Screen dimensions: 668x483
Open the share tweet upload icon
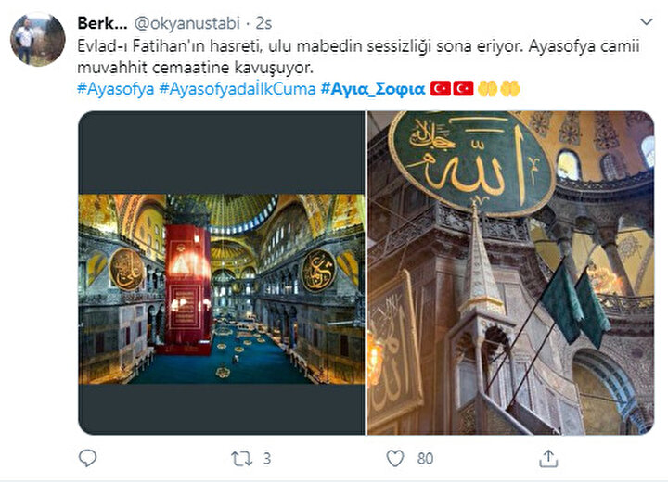(x=548, y=458)
